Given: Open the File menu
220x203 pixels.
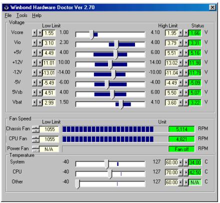Looking at the screenshot, I should (x=8, y=15).
